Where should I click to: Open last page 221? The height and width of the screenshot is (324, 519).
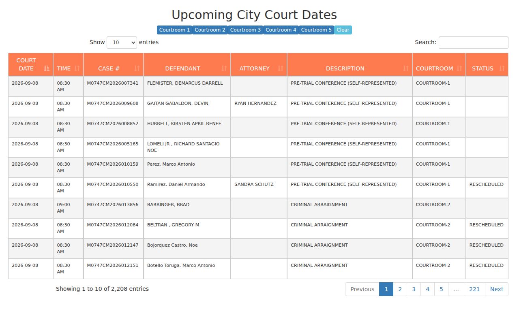click(474, 289)
